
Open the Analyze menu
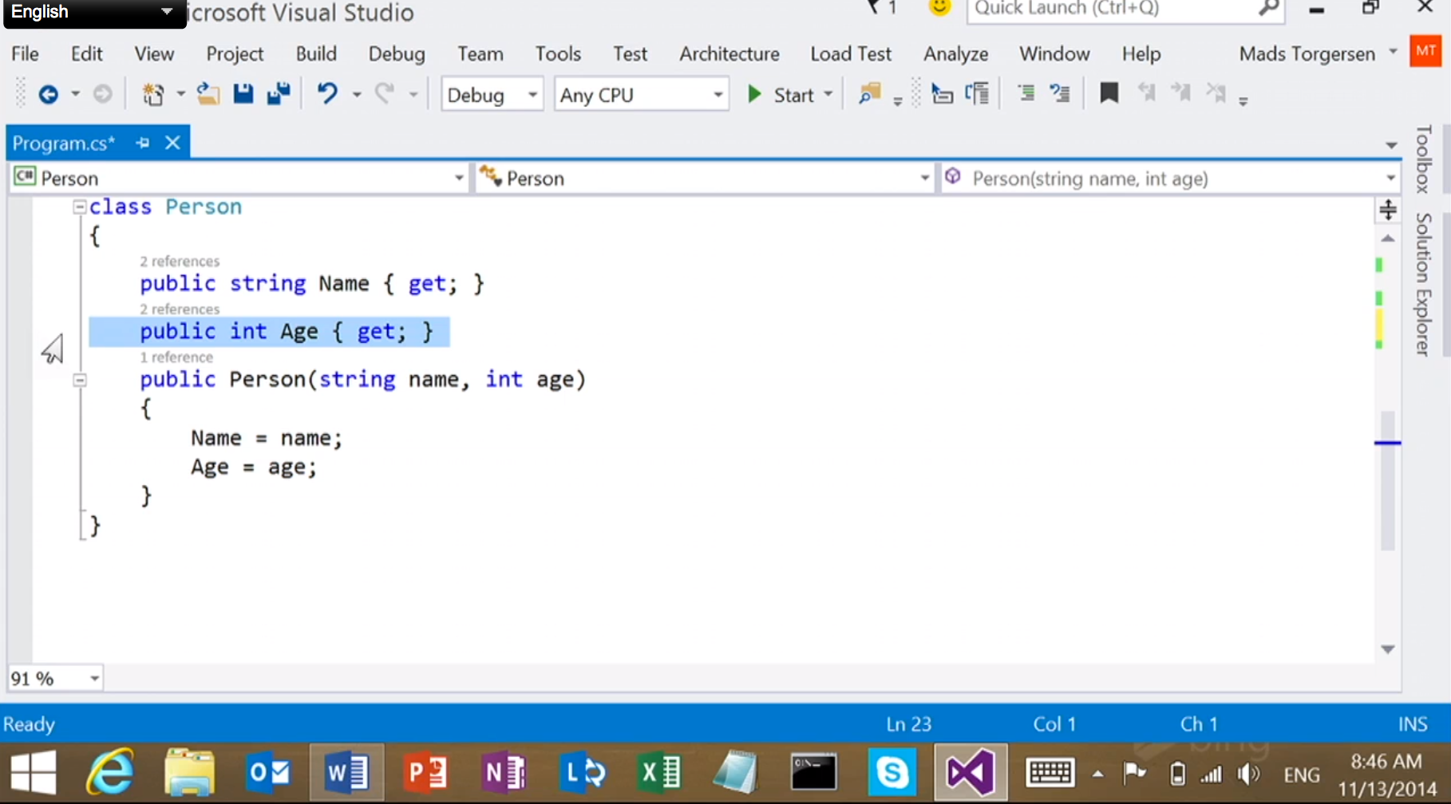pos(956,53)
